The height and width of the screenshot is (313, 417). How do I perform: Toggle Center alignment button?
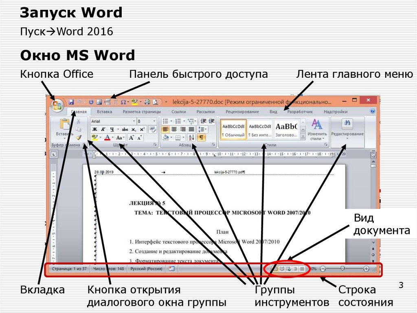[174, 129]
